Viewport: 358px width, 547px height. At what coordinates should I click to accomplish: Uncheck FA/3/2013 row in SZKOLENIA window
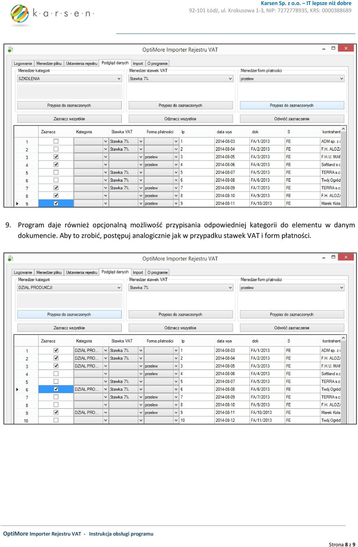click(56, 157)
